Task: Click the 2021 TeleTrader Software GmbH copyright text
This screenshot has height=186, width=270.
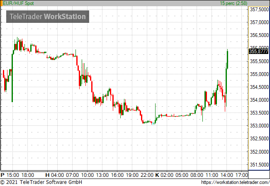Action: point(41,182)
